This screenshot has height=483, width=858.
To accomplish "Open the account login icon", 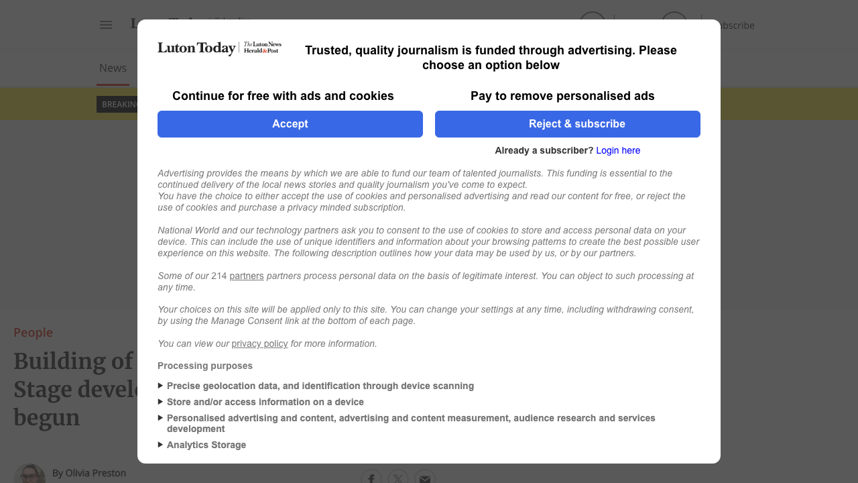I will click(674, 24).
